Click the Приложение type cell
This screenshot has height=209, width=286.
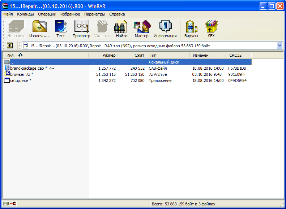click(x=160, y=80)
